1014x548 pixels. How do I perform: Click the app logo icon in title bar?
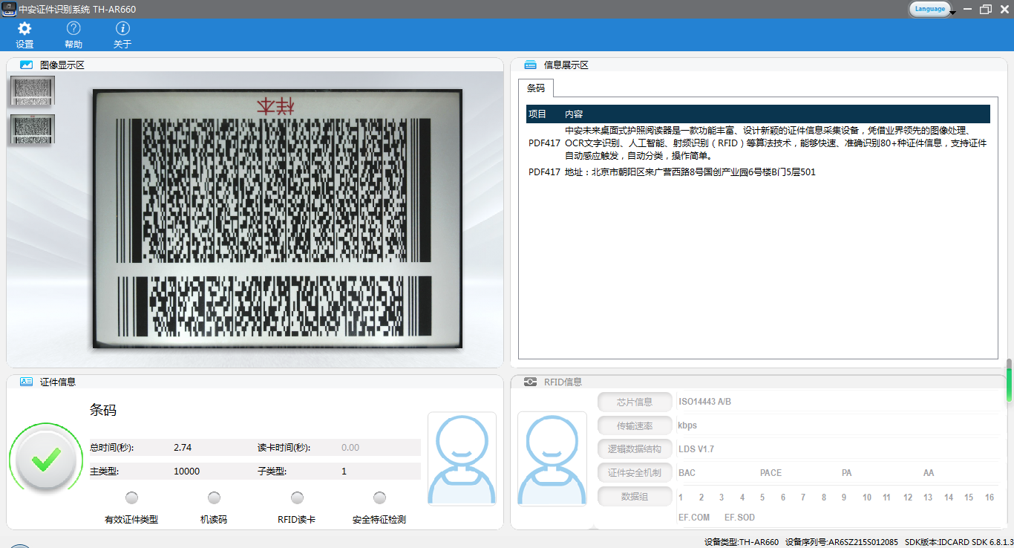pos(8,9)
